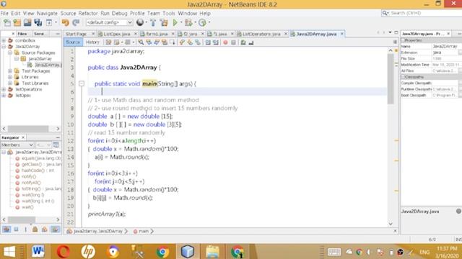Image resolution: width=462 pixels, height=259 pixels.
Task: Collapse the Properties section in properties panel
Action: coord(403,40)
